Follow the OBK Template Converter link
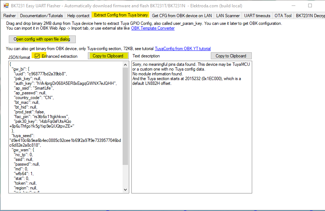This screenshot has width=325, height=211. 153,28
